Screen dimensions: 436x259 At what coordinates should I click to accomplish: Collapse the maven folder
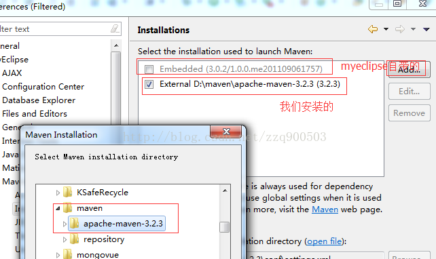(58, 208)
